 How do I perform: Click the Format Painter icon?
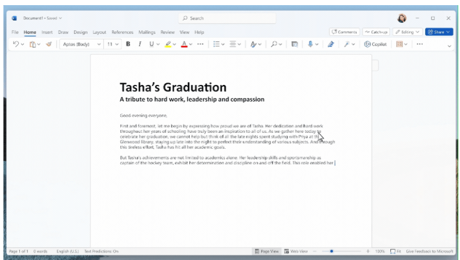click(x=48, y=44)
